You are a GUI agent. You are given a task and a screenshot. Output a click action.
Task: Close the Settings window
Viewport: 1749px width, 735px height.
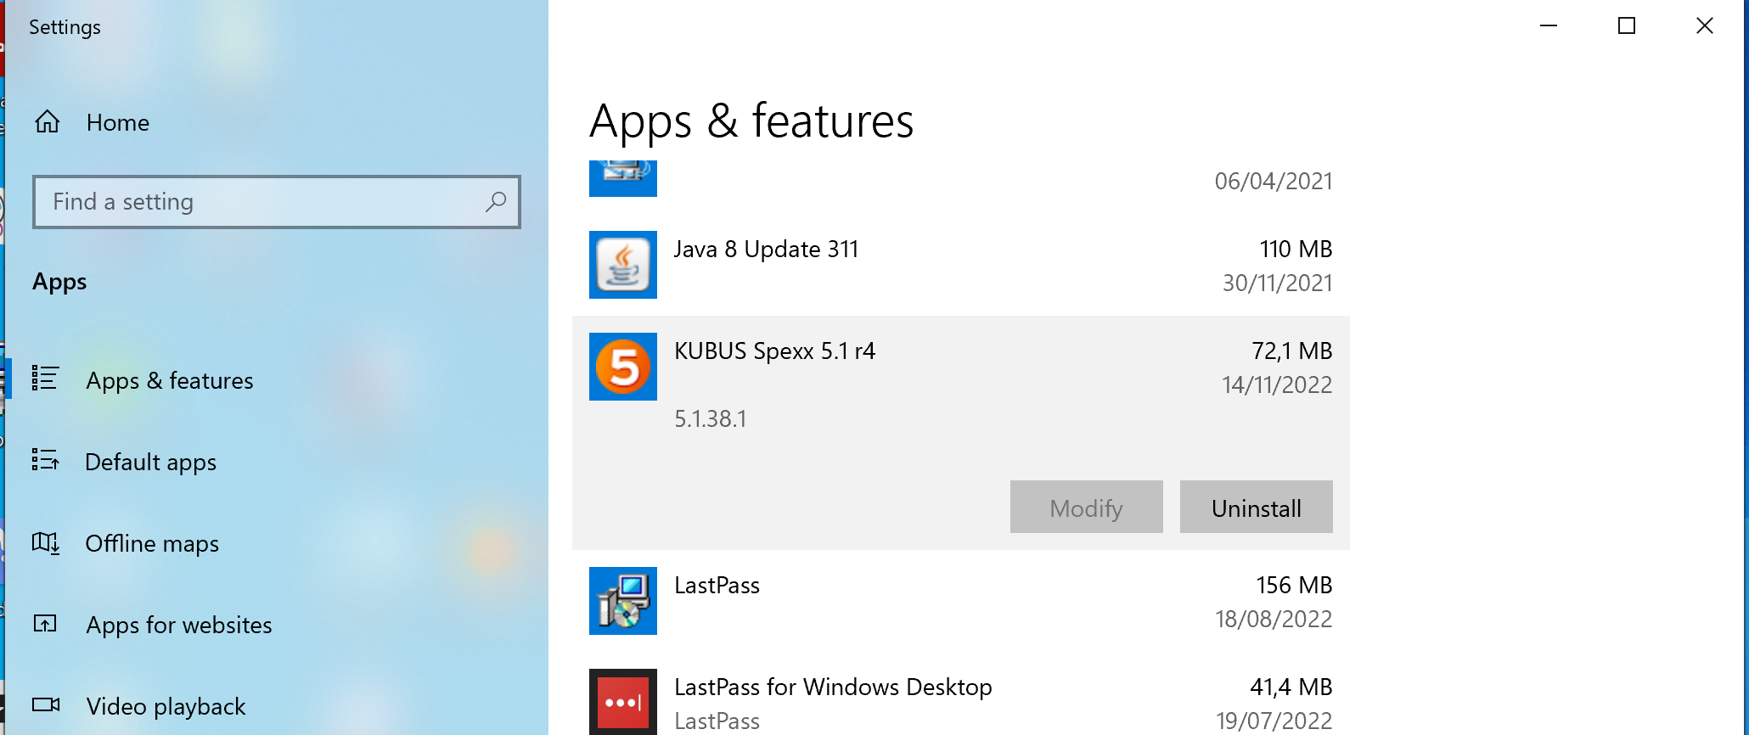tap(1705, 25)
